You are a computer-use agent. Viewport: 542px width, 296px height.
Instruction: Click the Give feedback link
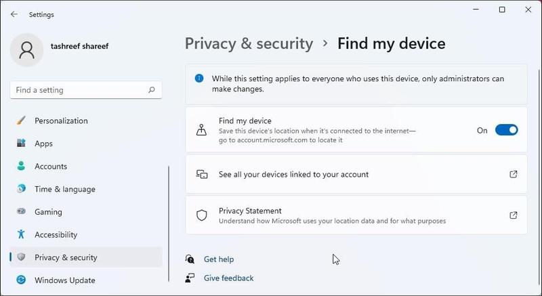point(228,278)
